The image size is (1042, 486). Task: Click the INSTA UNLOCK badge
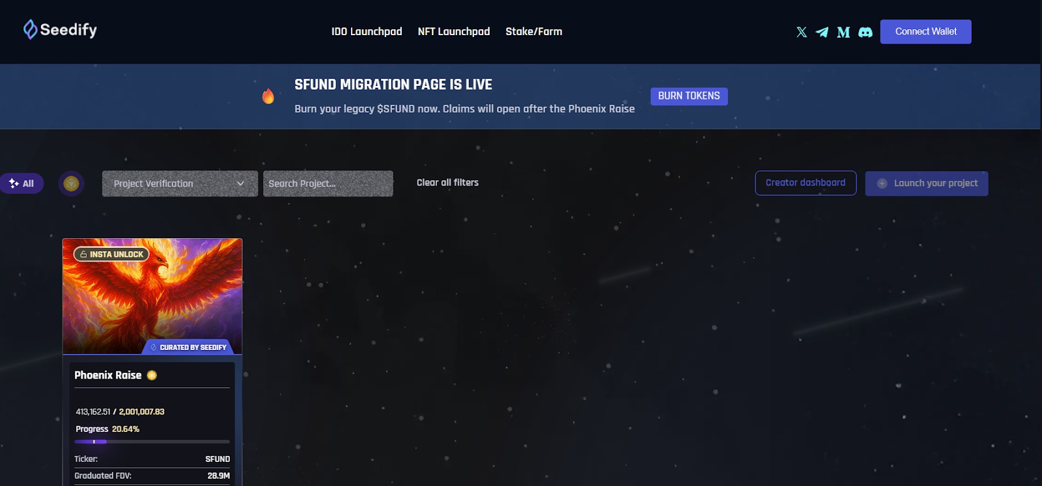click(111, 254)
